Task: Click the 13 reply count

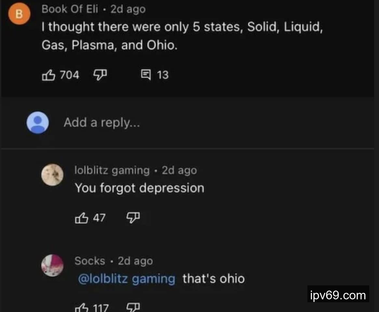Action: [x=163, y=75]
